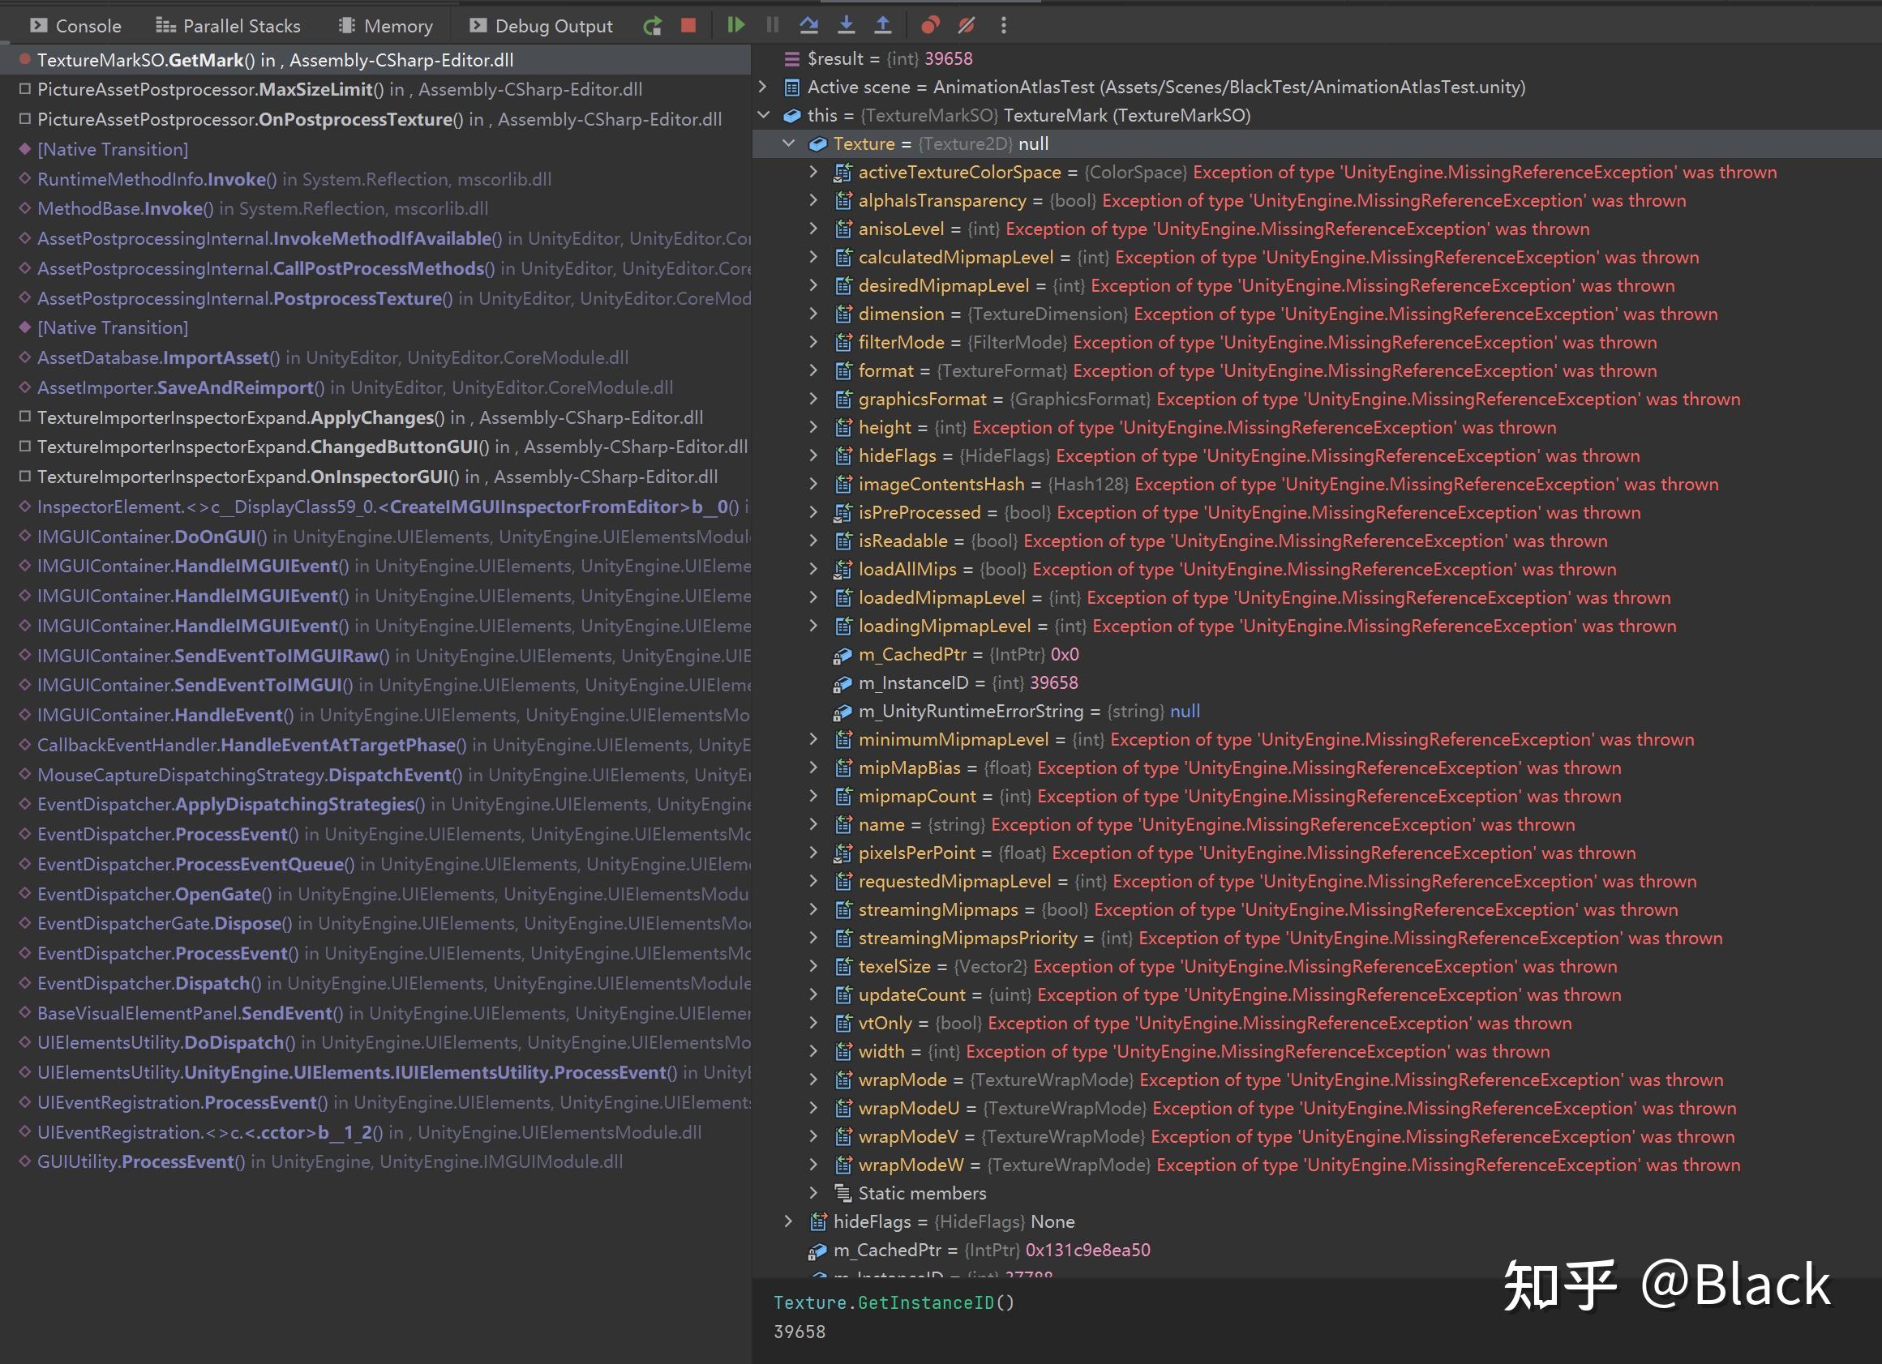Step into the current method
The height and width of the screenshot is (1364, 1882).
[846, 25]
